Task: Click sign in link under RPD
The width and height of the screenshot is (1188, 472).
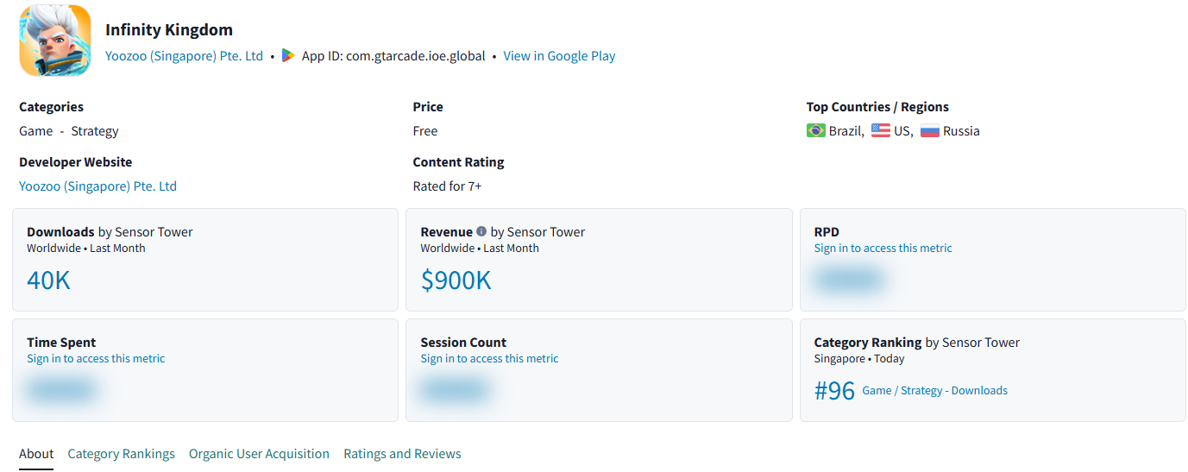Action: (883, 249)
